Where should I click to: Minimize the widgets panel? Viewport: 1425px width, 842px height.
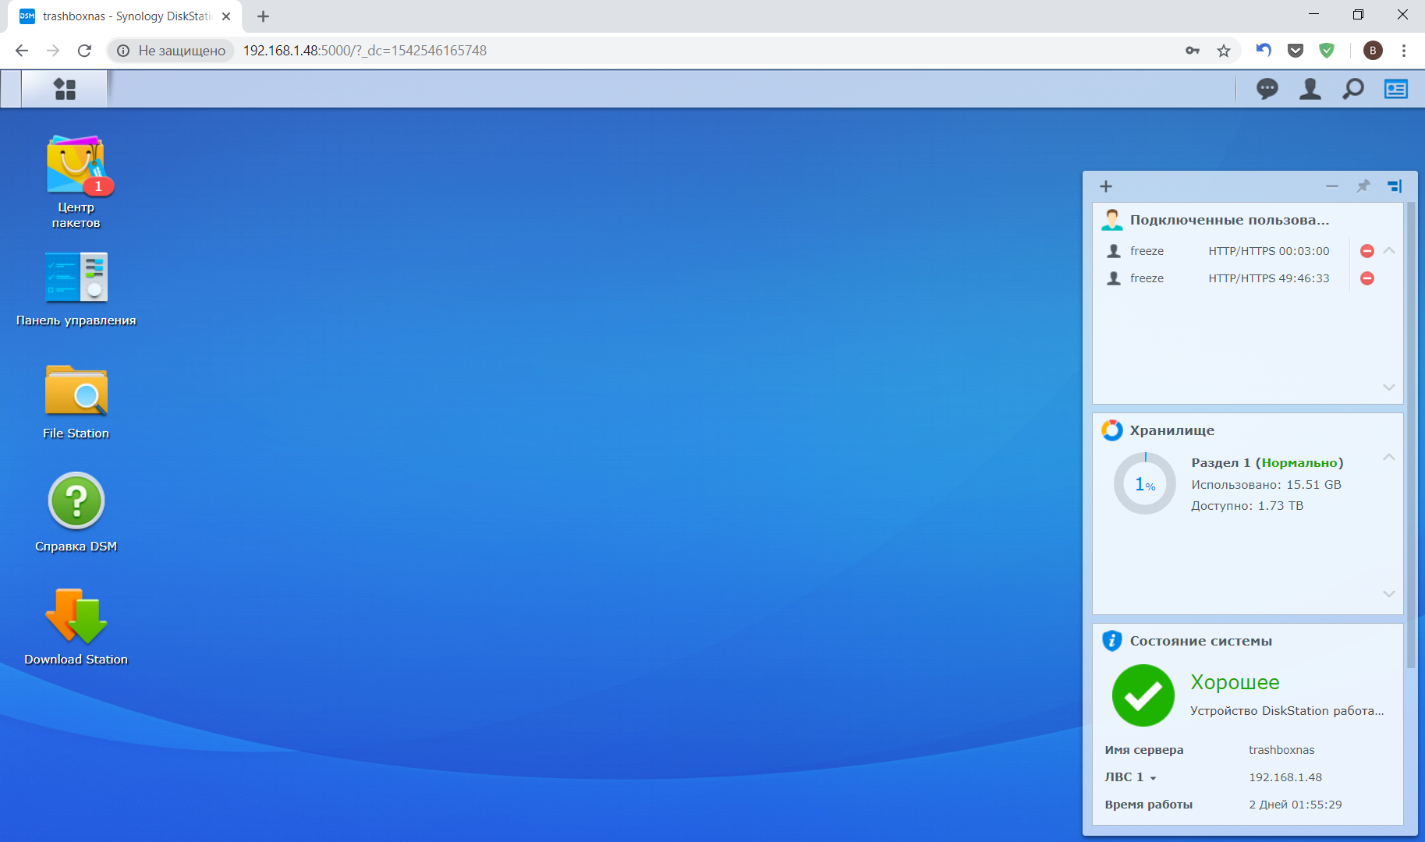click(1332, 186)
